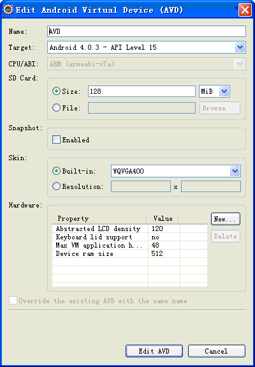Image resolution: width=255 pixels, height=367 pixels.
Task: Click the LCD density value 120
Action: coord(157,228)
